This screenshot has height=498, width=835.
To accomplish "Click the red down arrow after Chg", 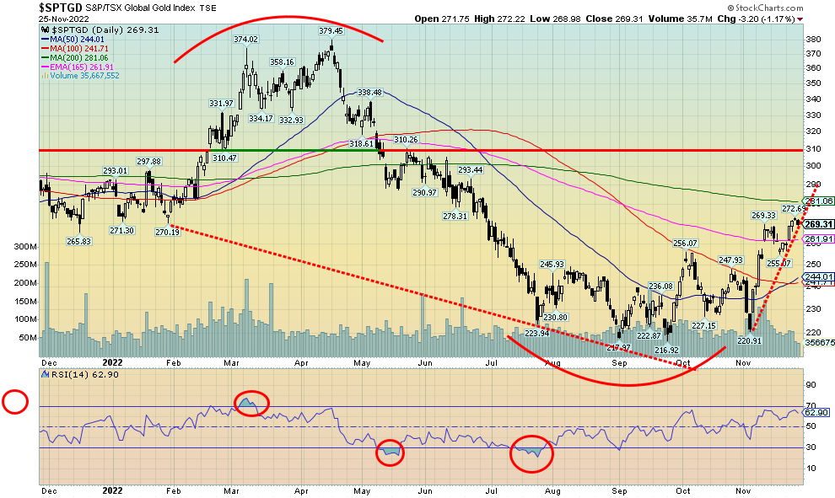I will (800, 18).
